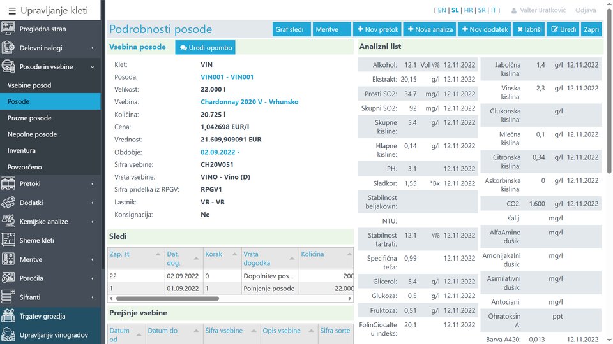Screen dimensions: 613x344
Task: Open Sheme kleti from the sidebar
Action: click(x=36, y=240)
